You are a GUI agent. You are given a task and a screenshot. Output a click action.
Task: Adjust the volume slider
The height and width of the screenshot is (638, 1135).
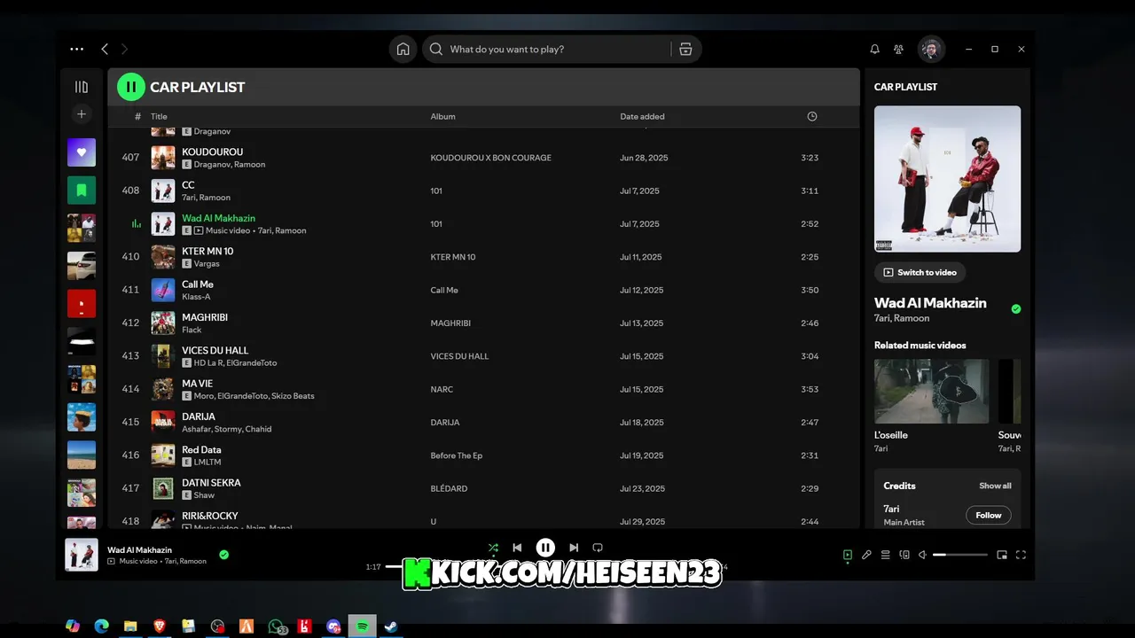click(x=960, y=555)
